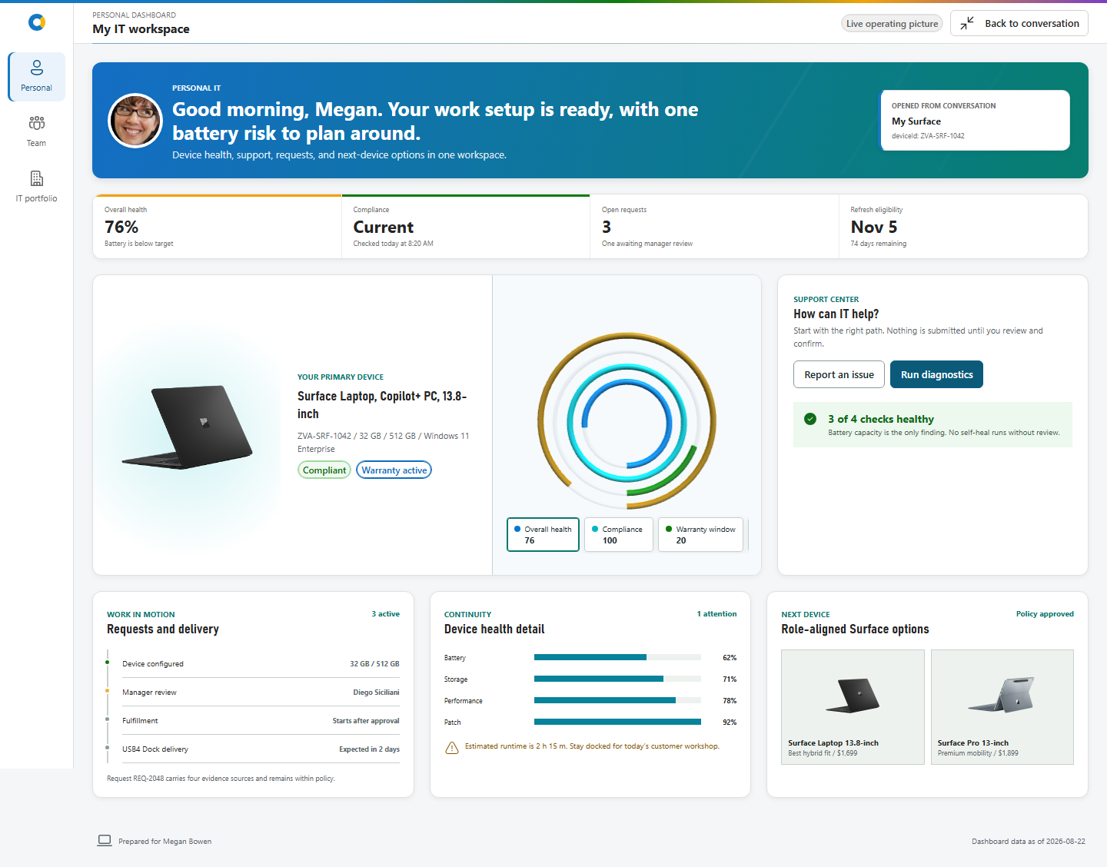1107x867 pixels.
Task: Click the Performance 78% progress bar
Action: (x=617, y=700)
